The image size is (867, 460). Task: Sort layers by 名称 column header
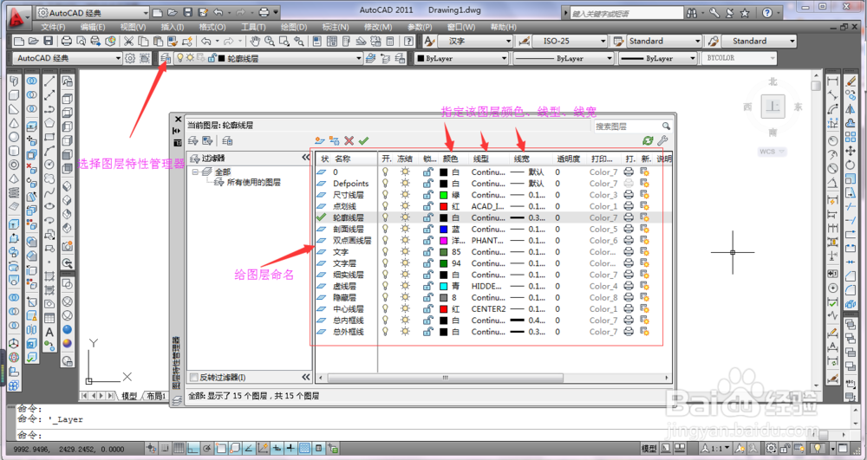[x=342, y=159]
